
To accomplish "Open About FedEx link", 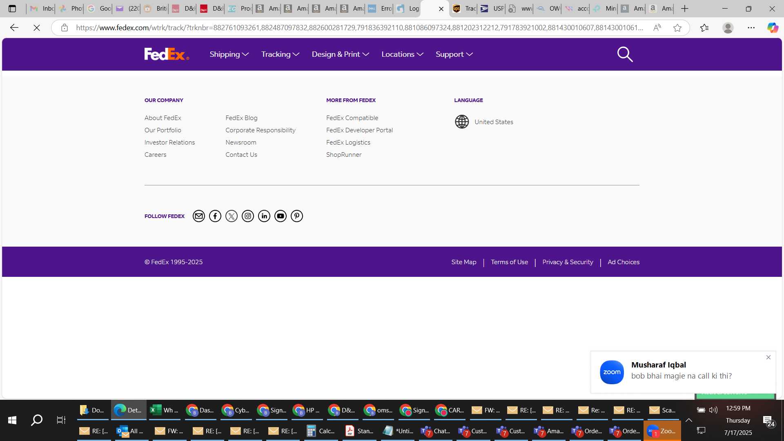I will point(163,118).
